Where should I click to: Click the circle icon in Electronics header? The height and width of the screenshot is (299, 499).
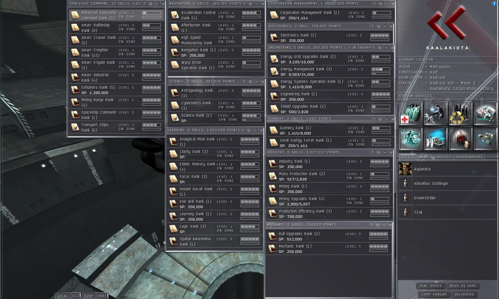click(379, 26)
